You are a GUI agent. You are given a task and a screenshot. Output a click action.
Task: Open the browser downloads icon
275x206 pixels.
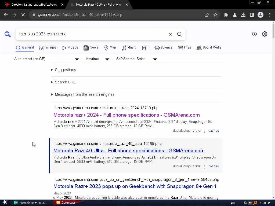click(243, 15)
